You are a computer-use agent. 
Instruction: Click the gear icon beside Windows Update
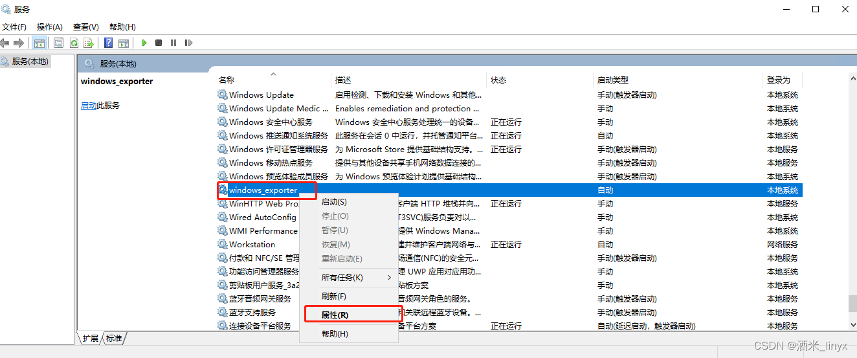pyautogui.click(x=223, y=95)
